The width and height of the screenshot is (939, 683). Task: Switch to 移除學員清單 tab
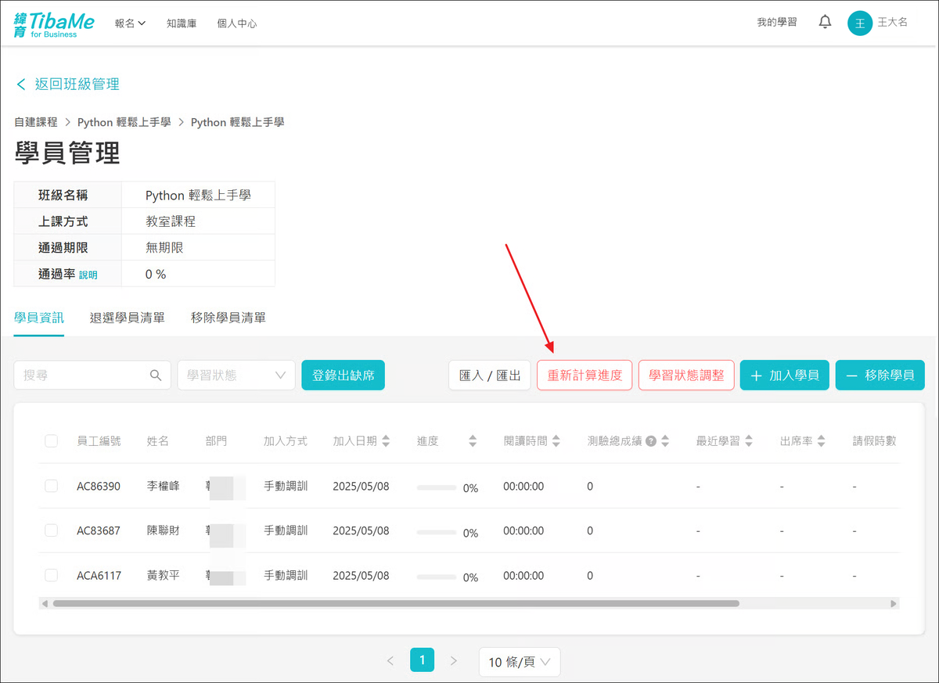(228, 318)
